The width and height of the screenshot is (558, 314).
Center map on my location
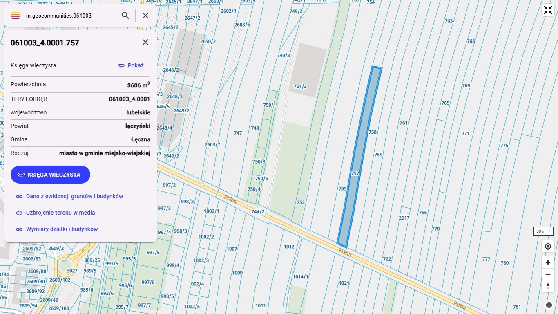tap(548, 247)
